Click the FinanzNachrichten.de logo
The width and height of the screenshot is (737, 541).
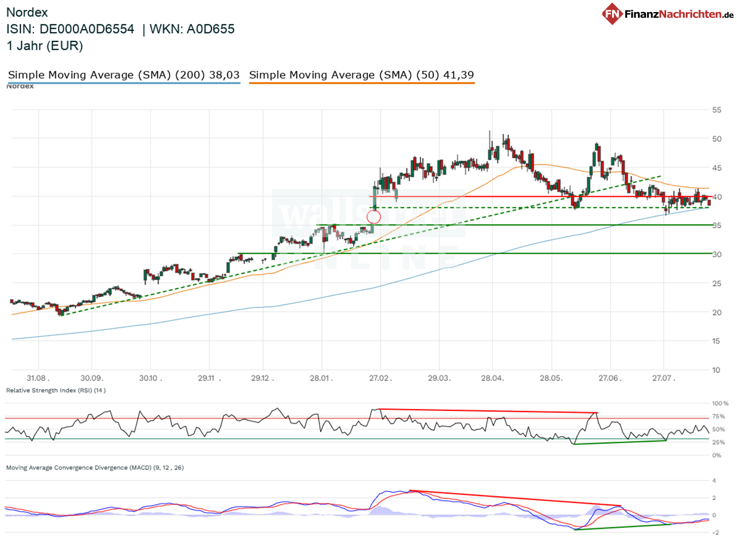(x=668, y=13)
